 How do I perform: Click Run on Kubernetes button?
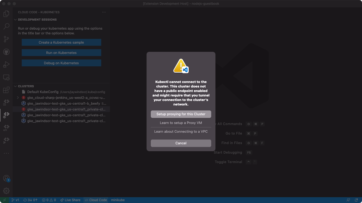coord(61,53)
